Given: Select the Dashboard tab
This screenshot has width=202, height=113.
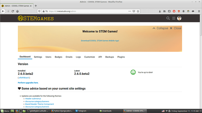Looking at the screenshot, I should (x=25, y=57).
